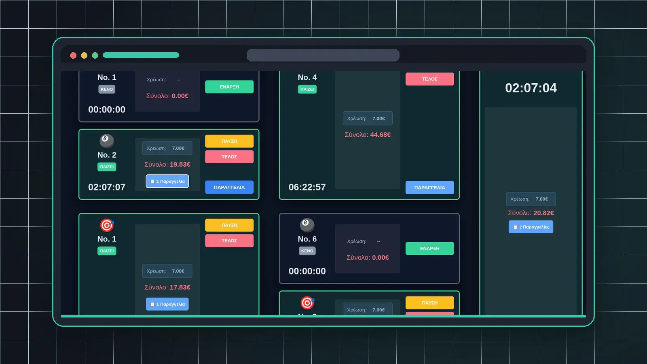Click the 8-ball icon on table No. 6
Image resolution: width=647 pixels, height=364 pixels.
click(307, 225)
